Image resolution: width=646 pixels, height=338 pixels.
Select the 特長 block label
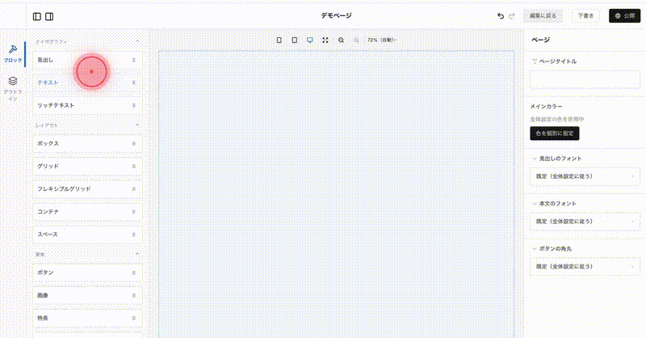click(43, 318)
